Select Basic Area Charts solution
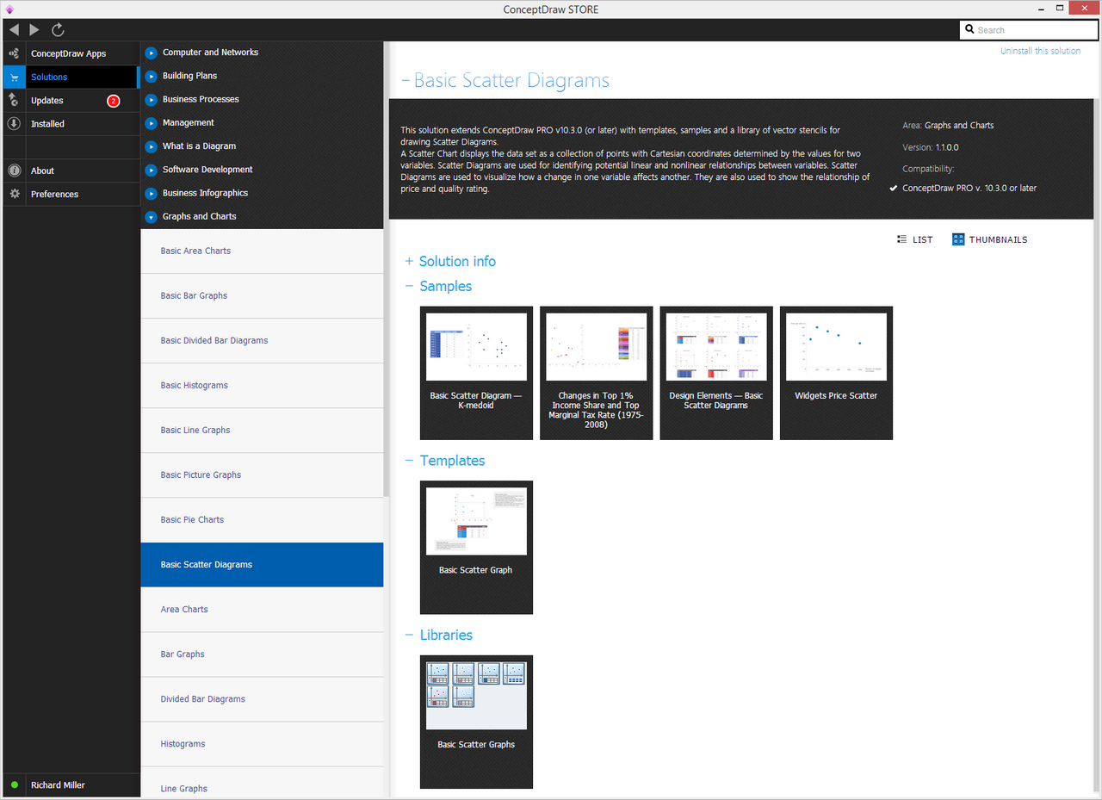 click(262, 251)
